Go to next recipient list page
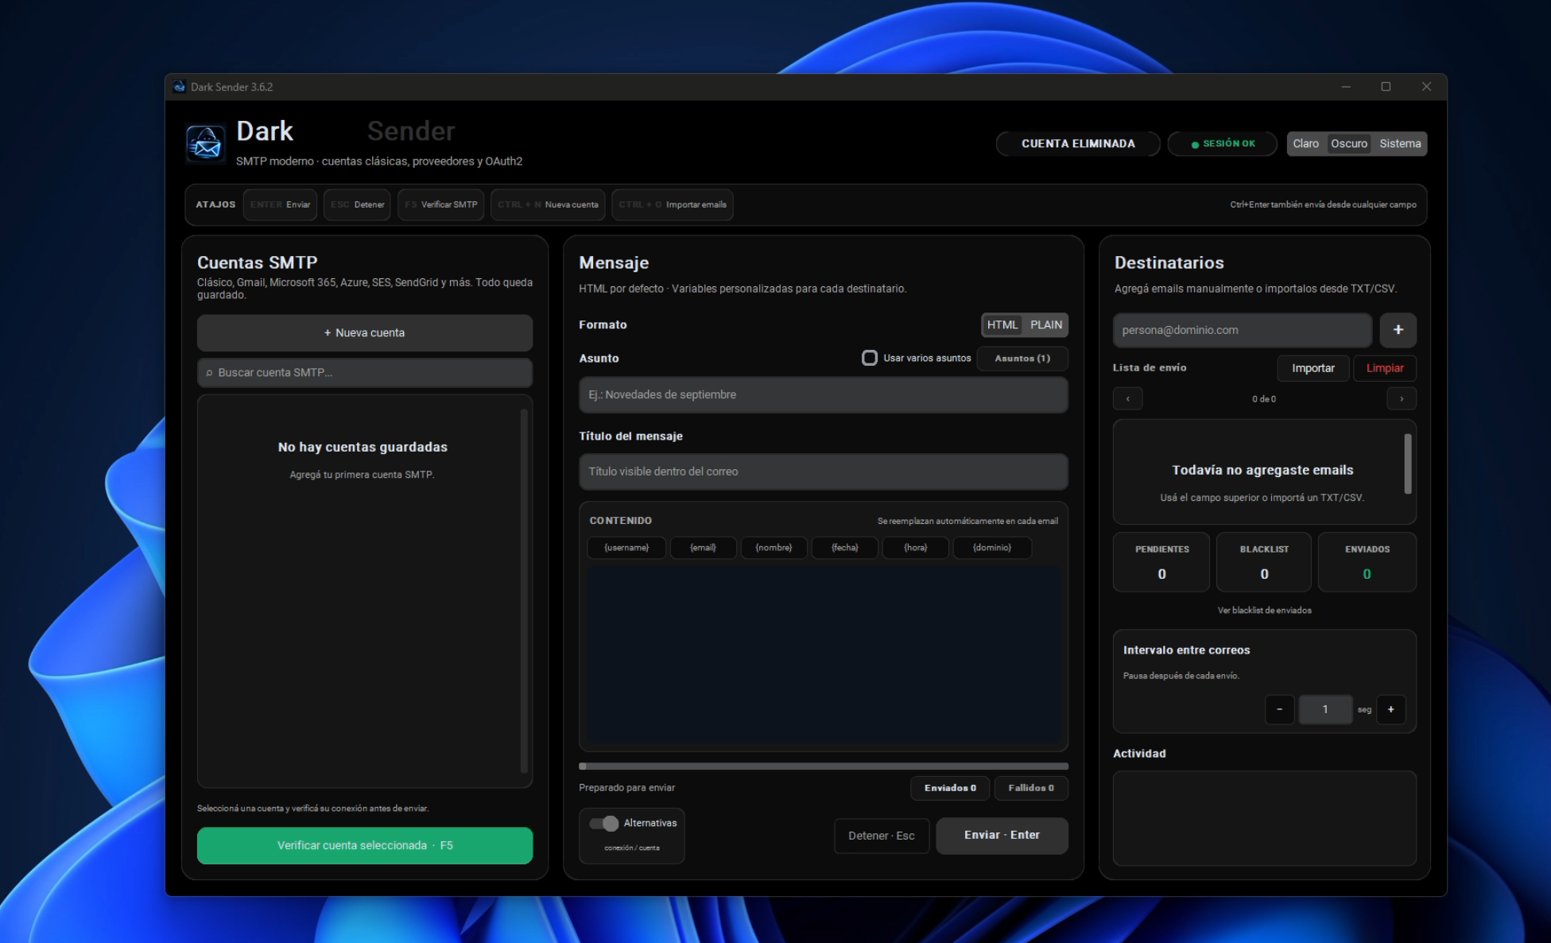This screenshot has height=943, width=1551. click(x=1402, y=398)
